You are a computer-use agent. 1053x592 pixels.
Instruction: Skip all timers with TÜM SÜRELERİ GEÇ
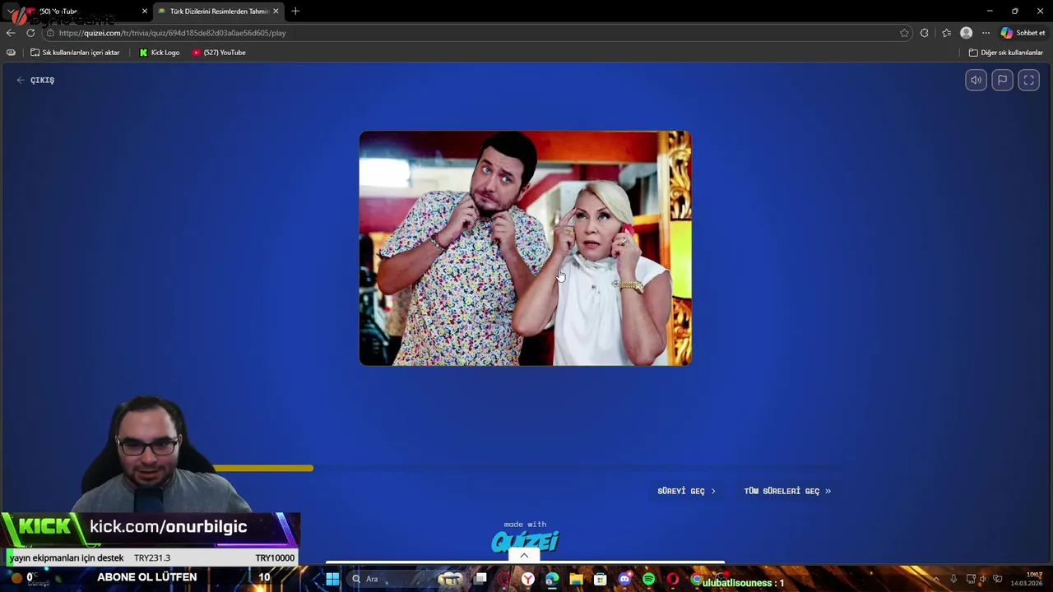click(x=787, y=491)
